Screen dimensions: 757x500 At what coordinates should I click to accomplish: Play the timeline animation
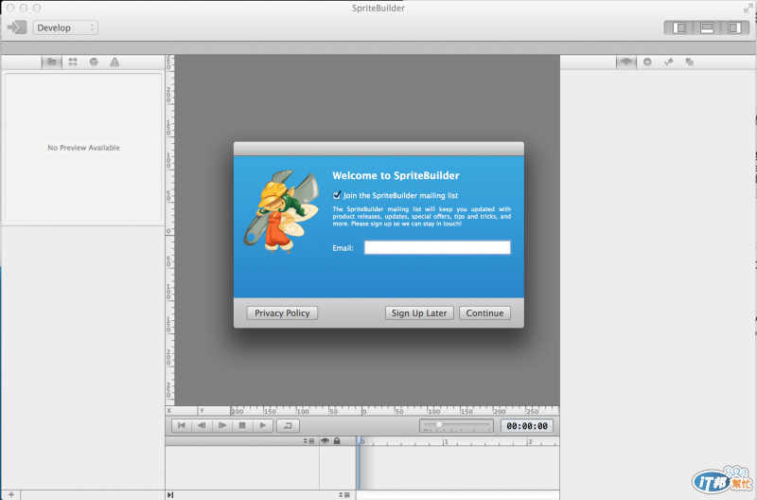coord(263,425)
